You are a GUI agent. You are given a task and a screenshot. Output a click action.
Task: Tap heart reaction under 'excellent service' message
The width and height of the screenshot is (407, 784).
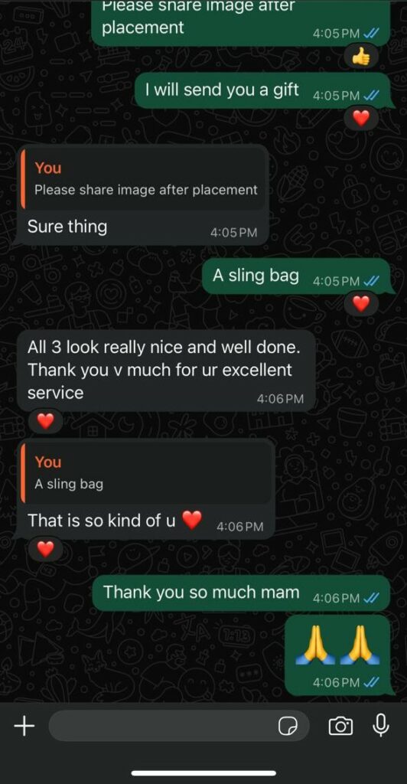coord(45,422)
